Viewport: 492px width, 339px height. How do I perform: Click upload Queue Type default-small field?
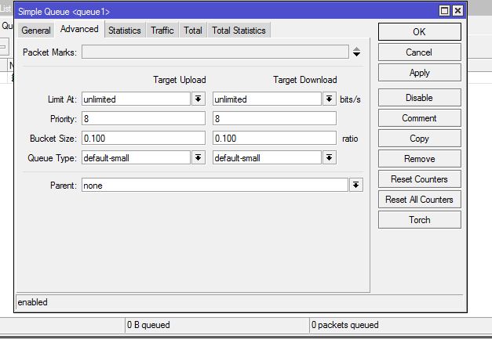click(136, 157)
